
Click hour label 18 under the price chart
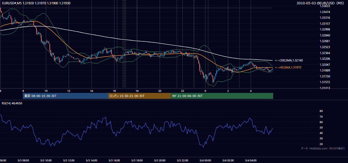coord(137,91)
